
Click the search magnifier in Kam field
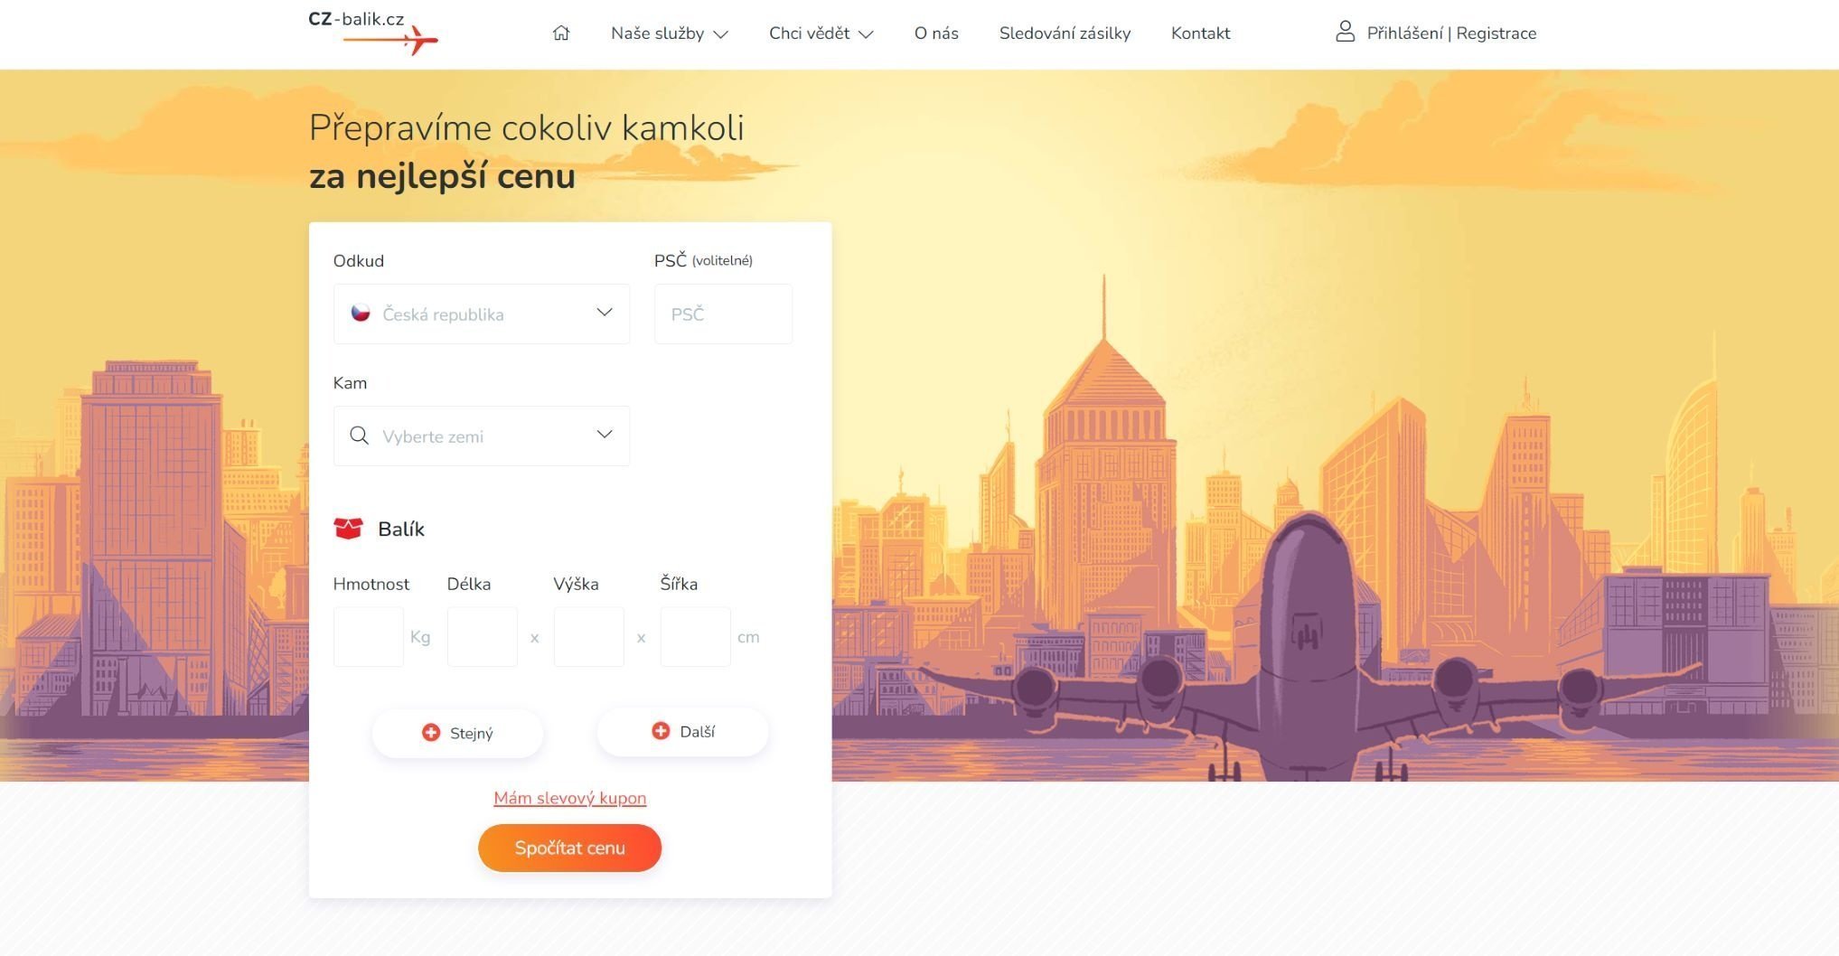(x=359, y=436)
